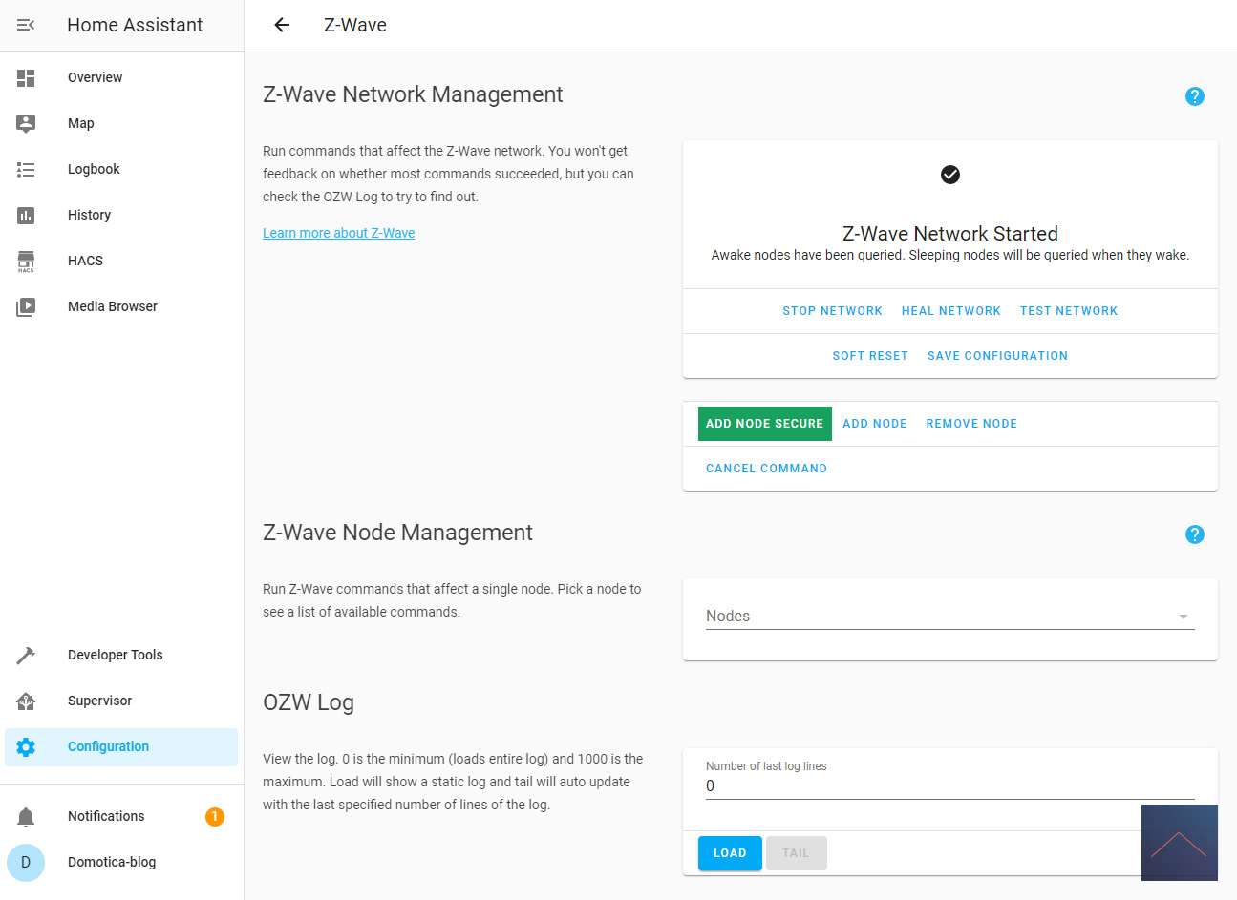Select History in the sidebar
1237x900 pixels.
tap(89, 215)
